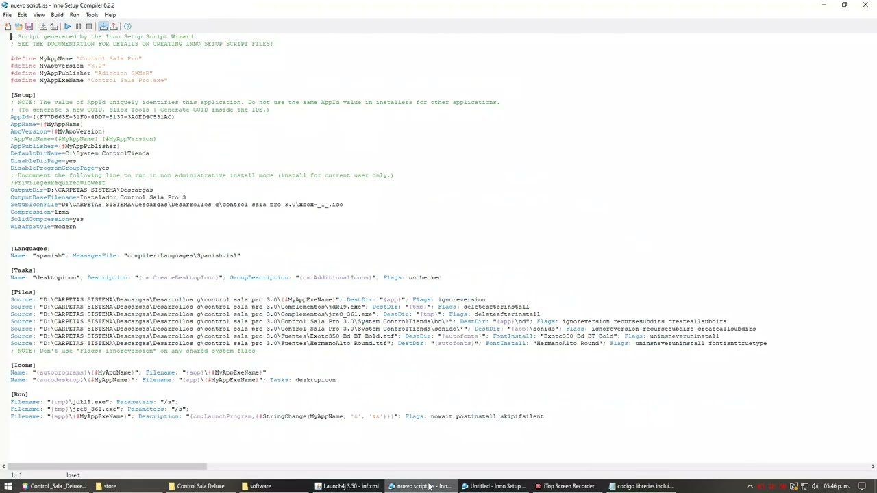877x493 pixels.
Task: Click the Save toolbar icon
Action: pyautogui.click(x=29, y=27)
